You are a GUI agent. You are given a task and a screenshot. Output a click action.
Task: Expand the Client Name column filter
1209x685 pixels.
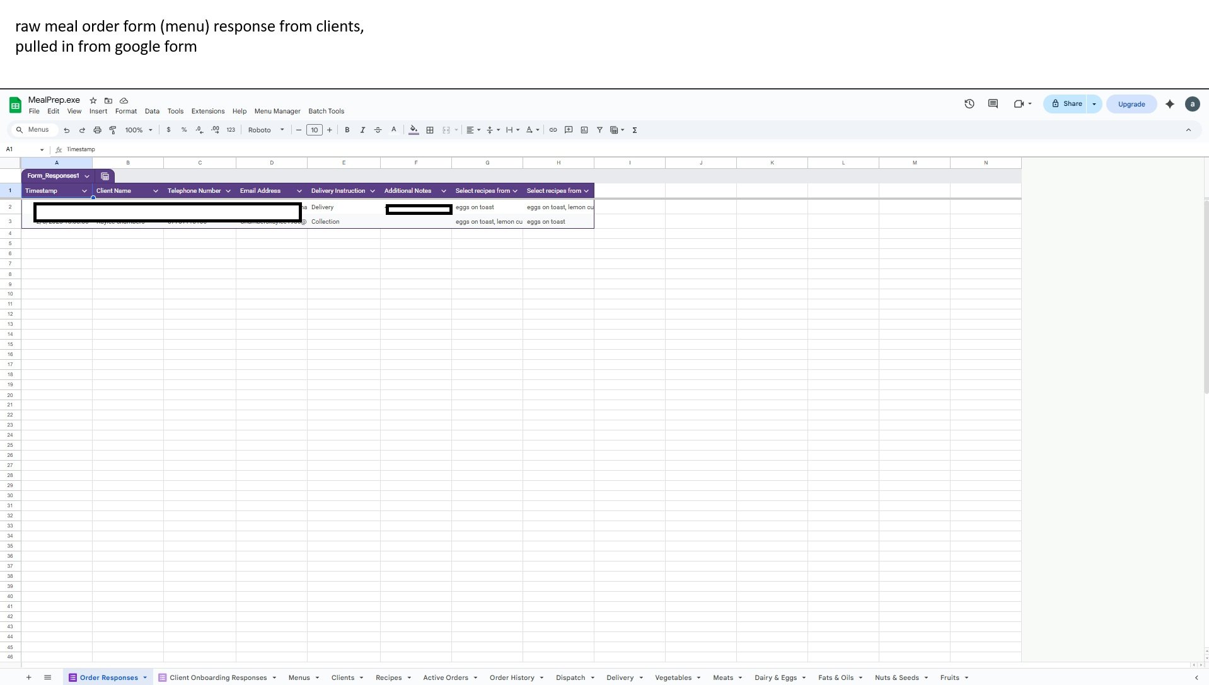(155, 191)
